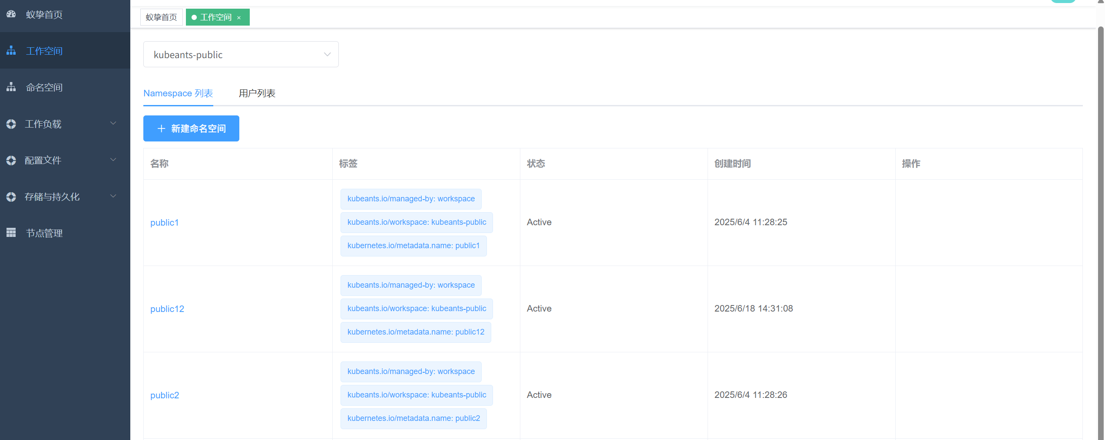
Task: Open the public1 namespace link
Action: coord(164,223)
